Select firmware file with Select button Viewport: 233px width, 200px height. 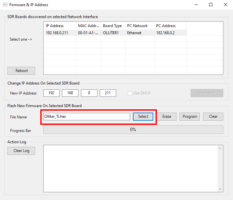[143, 116]
